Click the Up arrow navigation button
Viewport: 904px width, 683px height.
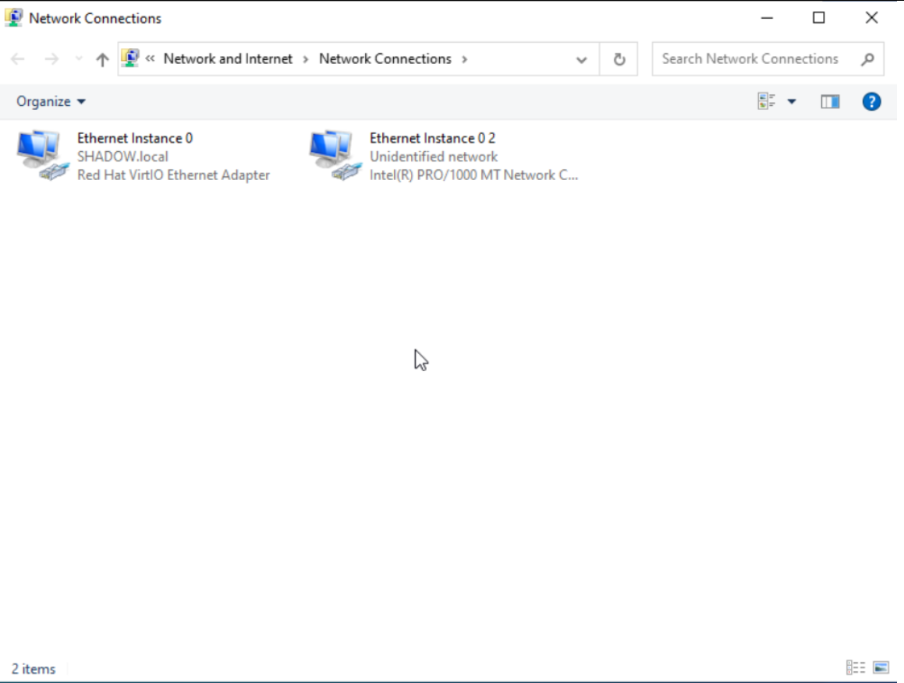coord(102,59)
